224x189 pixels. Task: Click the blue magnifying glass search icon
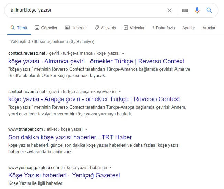pyautogui.click(x=209, y=10)
